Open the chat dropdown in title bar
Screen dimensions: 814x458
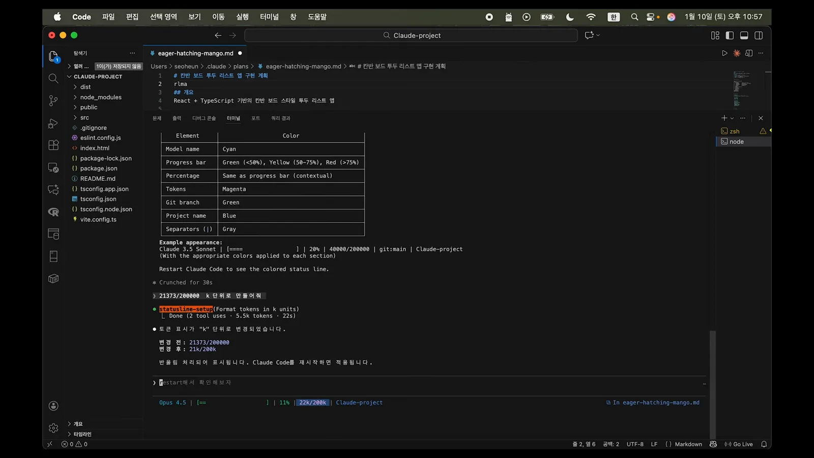[x=598, y=35]
